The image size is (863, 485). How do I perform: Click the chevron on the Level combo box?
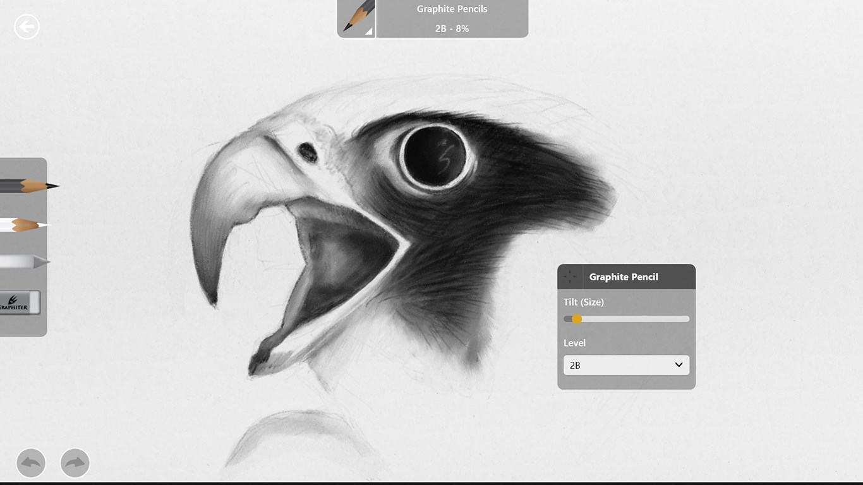point(679,365)
